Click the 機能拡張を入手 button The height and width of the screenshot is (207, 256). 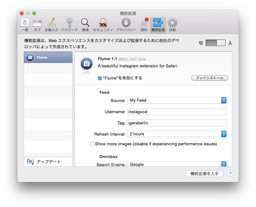(205, 174)
